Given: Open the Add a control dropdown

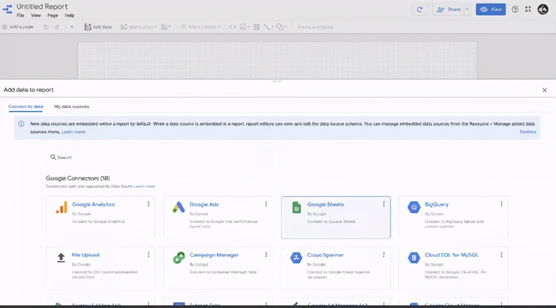Looking at the screenshot, I should tap(200, 27).
